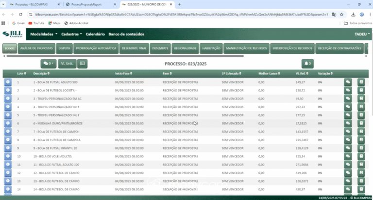Sort table by Lote column

pyautogui.click(x=21, y=73)
